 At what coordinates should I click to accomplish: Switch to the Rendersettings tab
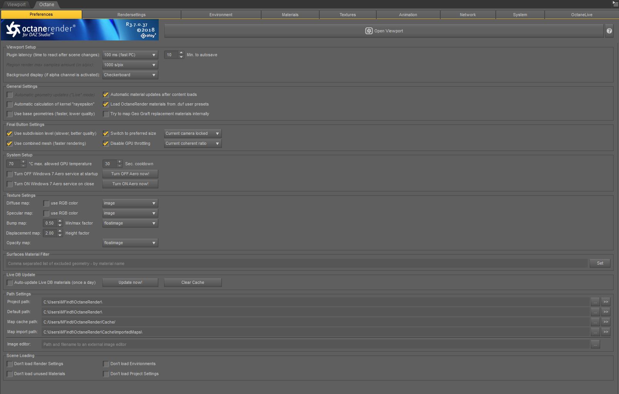pyautogui.click(x=131, y=15)
